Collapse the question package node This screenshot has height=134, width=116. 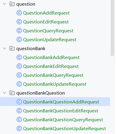(x=4, y=4)
